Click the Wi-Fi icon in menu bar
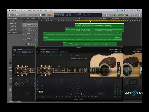 (118, 10)
